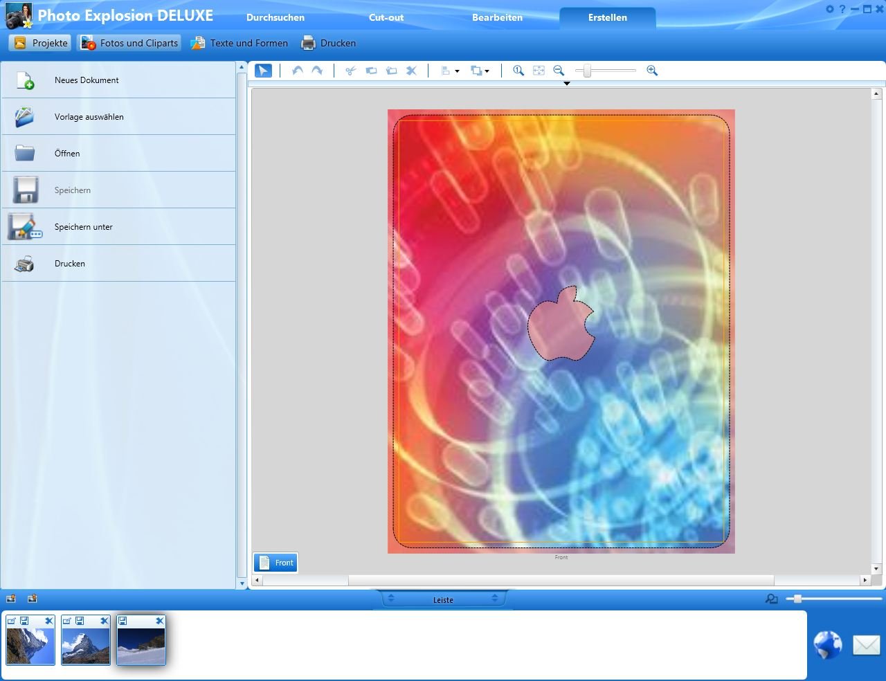Close the first thumbnail
886x681 pixels.
pyautogui.click(x=49, y=621)
